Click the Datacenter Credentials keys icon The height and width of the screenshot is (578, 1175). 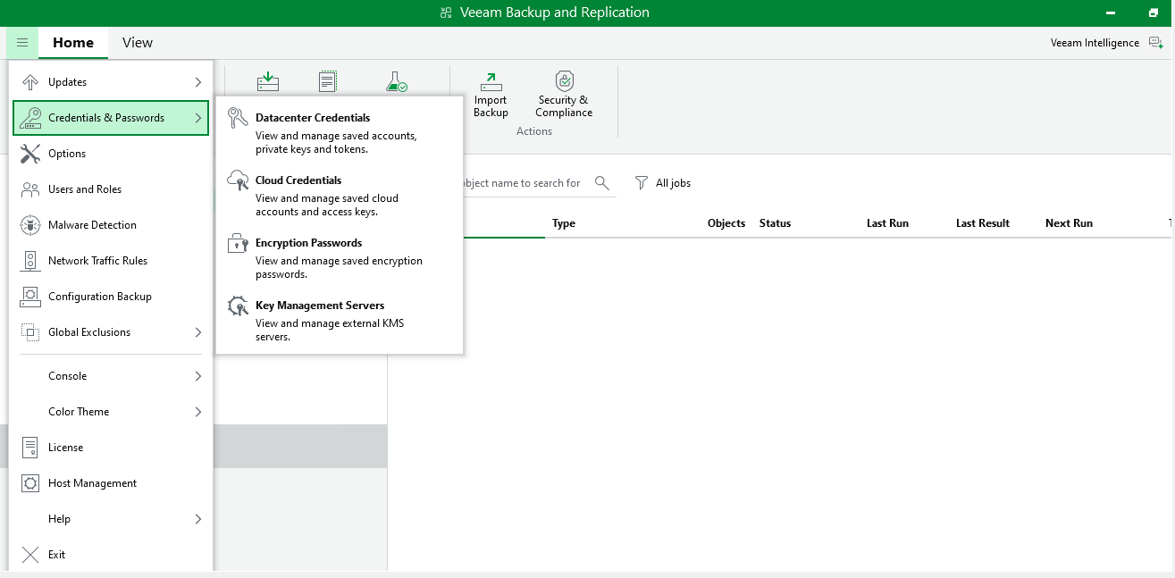238,118
